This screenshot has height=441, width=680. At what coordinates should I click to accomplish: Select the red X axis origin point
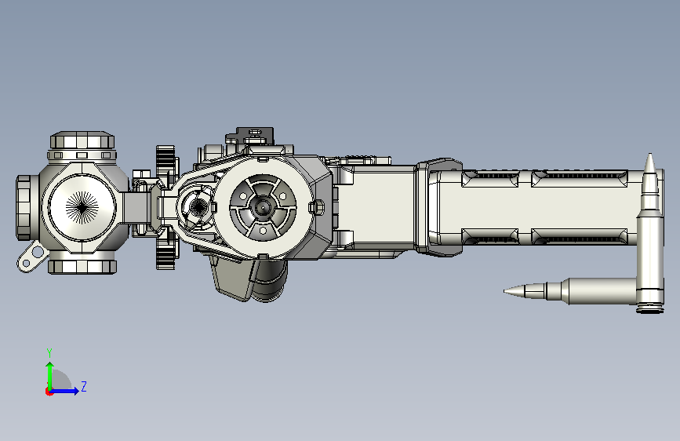pos(49,392)
